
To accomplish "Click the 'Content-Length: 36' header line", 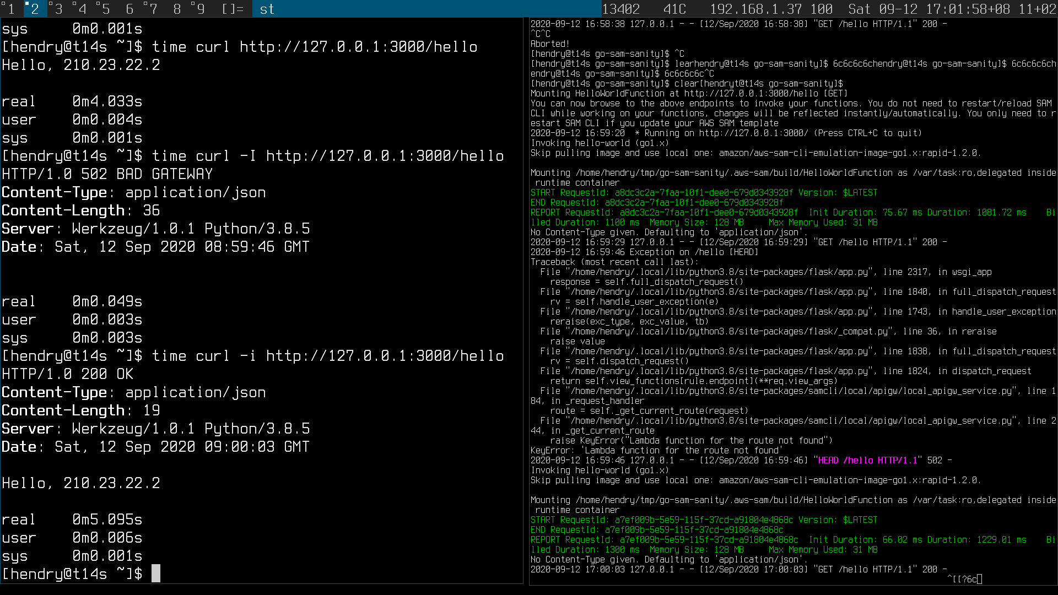I will click(x=80, y=210).
